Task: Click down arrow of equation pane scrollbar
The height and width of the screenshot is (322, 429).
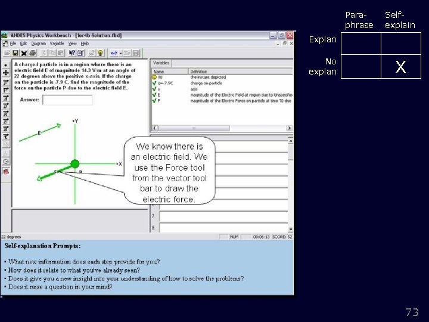Action: (290, 229)
